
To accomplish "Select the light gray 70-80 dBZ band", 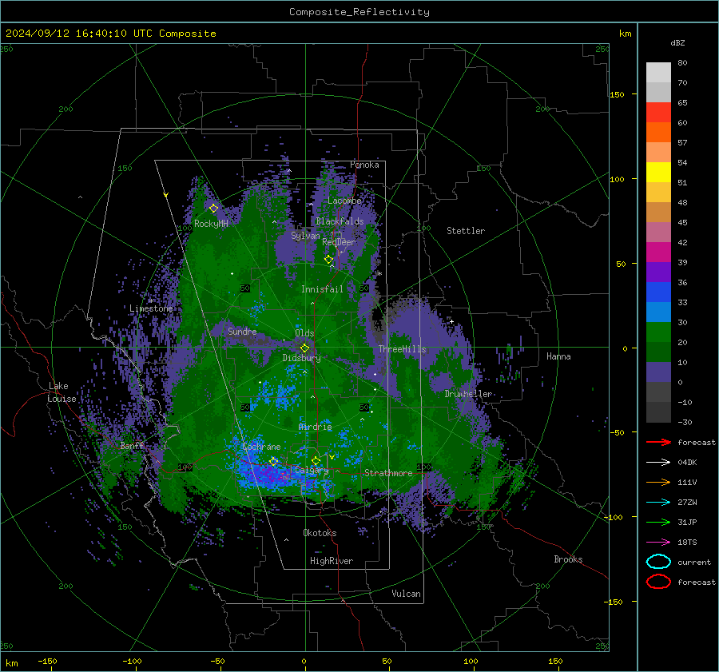I will (x=658, y=73).
